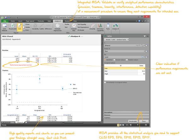The image size is (189, 140).
Task: Switch to the Page Layout tab
Action: pyautogui.click(x=30, y=21)
